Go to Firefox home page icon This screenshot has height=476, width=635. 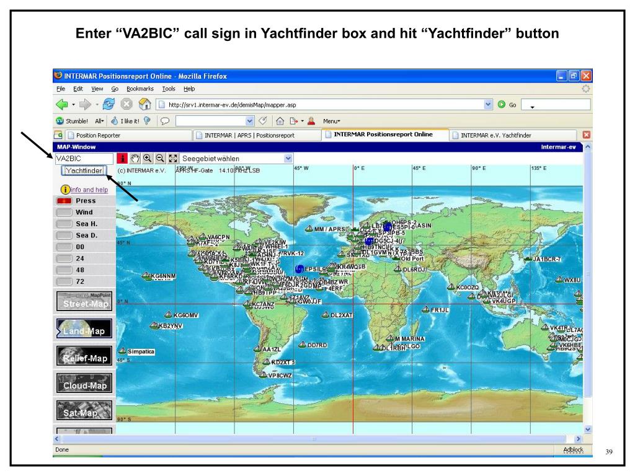point(144,105)
